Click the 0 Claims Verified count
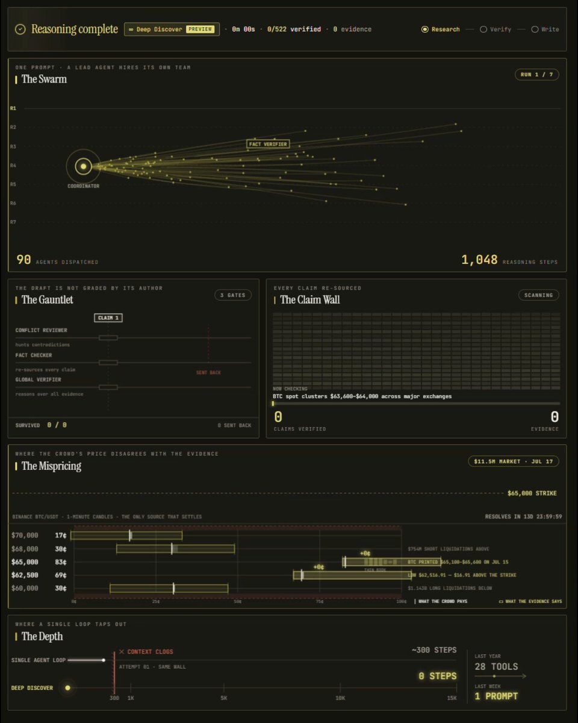Viewport: 578px width, 723px height. [x=299, y=421]
